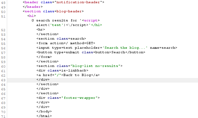
Task: Click line number 63 on the highlighted row
Action: (x=3, y=80)
